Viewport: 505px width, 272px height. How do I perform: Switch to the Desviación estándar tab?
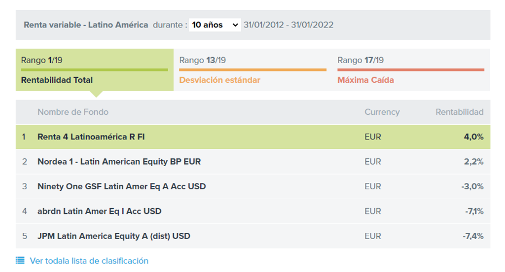coord(220,80)
